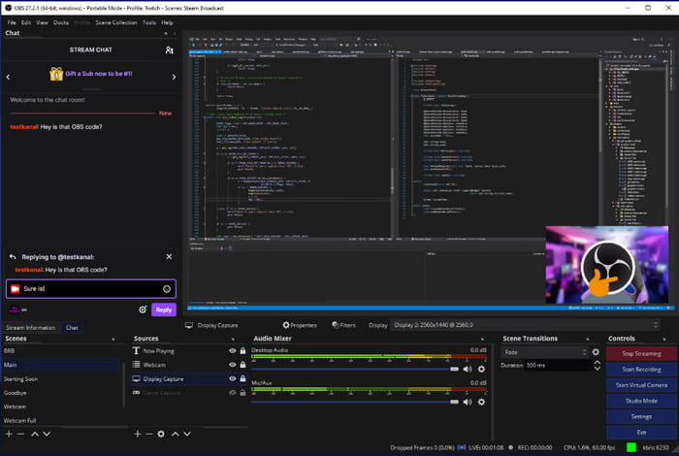
Task: Switch to the Chat dock tab
Action: pos(72,328)
